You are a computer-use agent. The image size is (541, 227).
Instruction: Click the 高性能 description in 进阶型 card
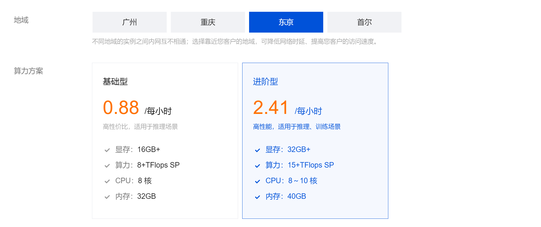pyautogui.click(x=297, y=127)
